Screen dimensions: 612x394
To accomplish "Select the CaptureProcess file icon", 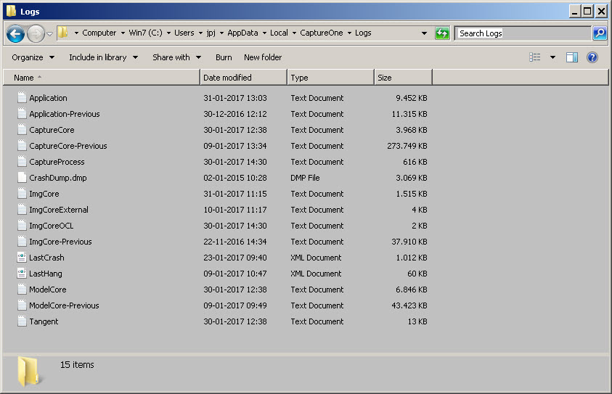I will [22, 162].
